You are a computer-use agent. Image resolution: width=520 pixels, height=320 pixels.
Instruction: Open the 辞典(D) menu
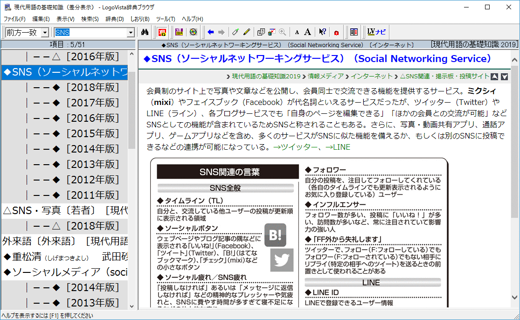coord(115,19)
